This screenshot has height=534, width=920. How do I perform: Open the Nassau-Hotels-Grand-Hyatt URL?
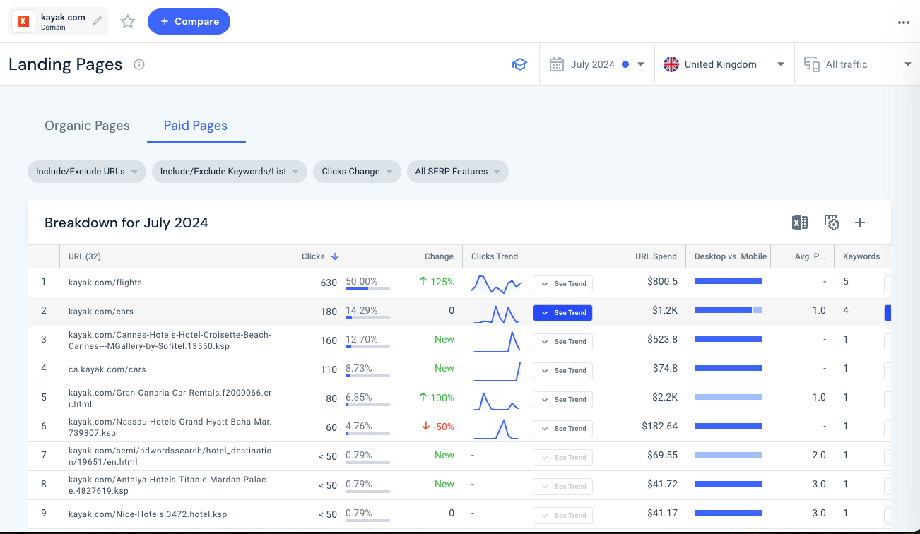(x=170, y=427)
